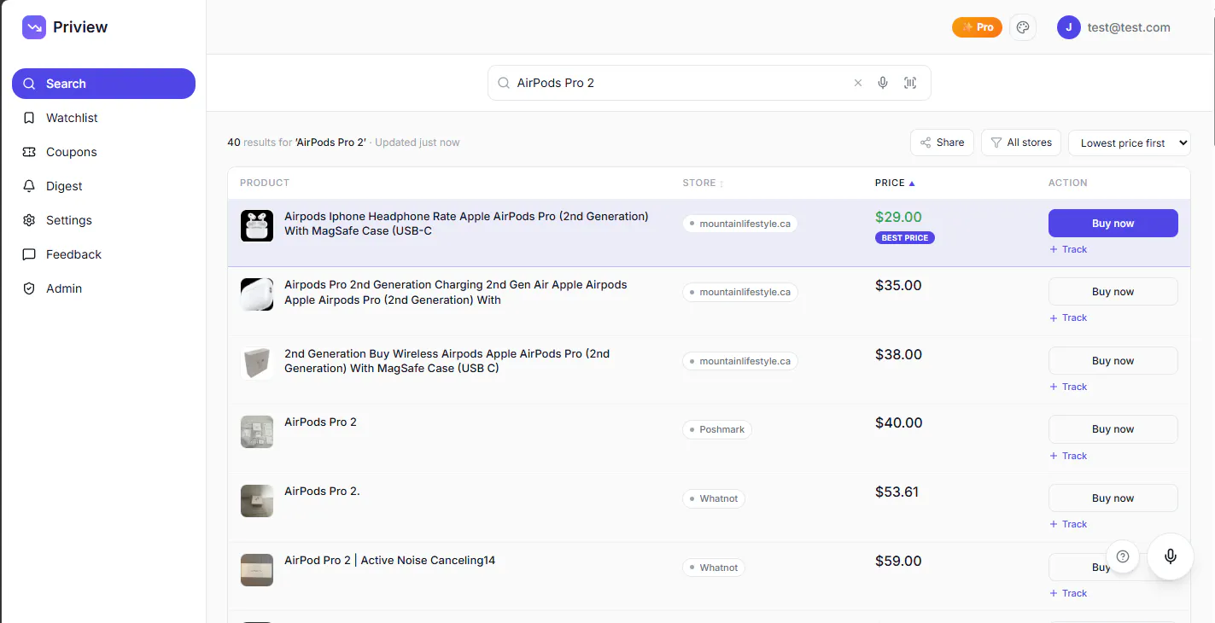Click the '40 results for AirPods Pro 2' text
1215x623 pixels.
pyautogui.click(x=296, y=143)
